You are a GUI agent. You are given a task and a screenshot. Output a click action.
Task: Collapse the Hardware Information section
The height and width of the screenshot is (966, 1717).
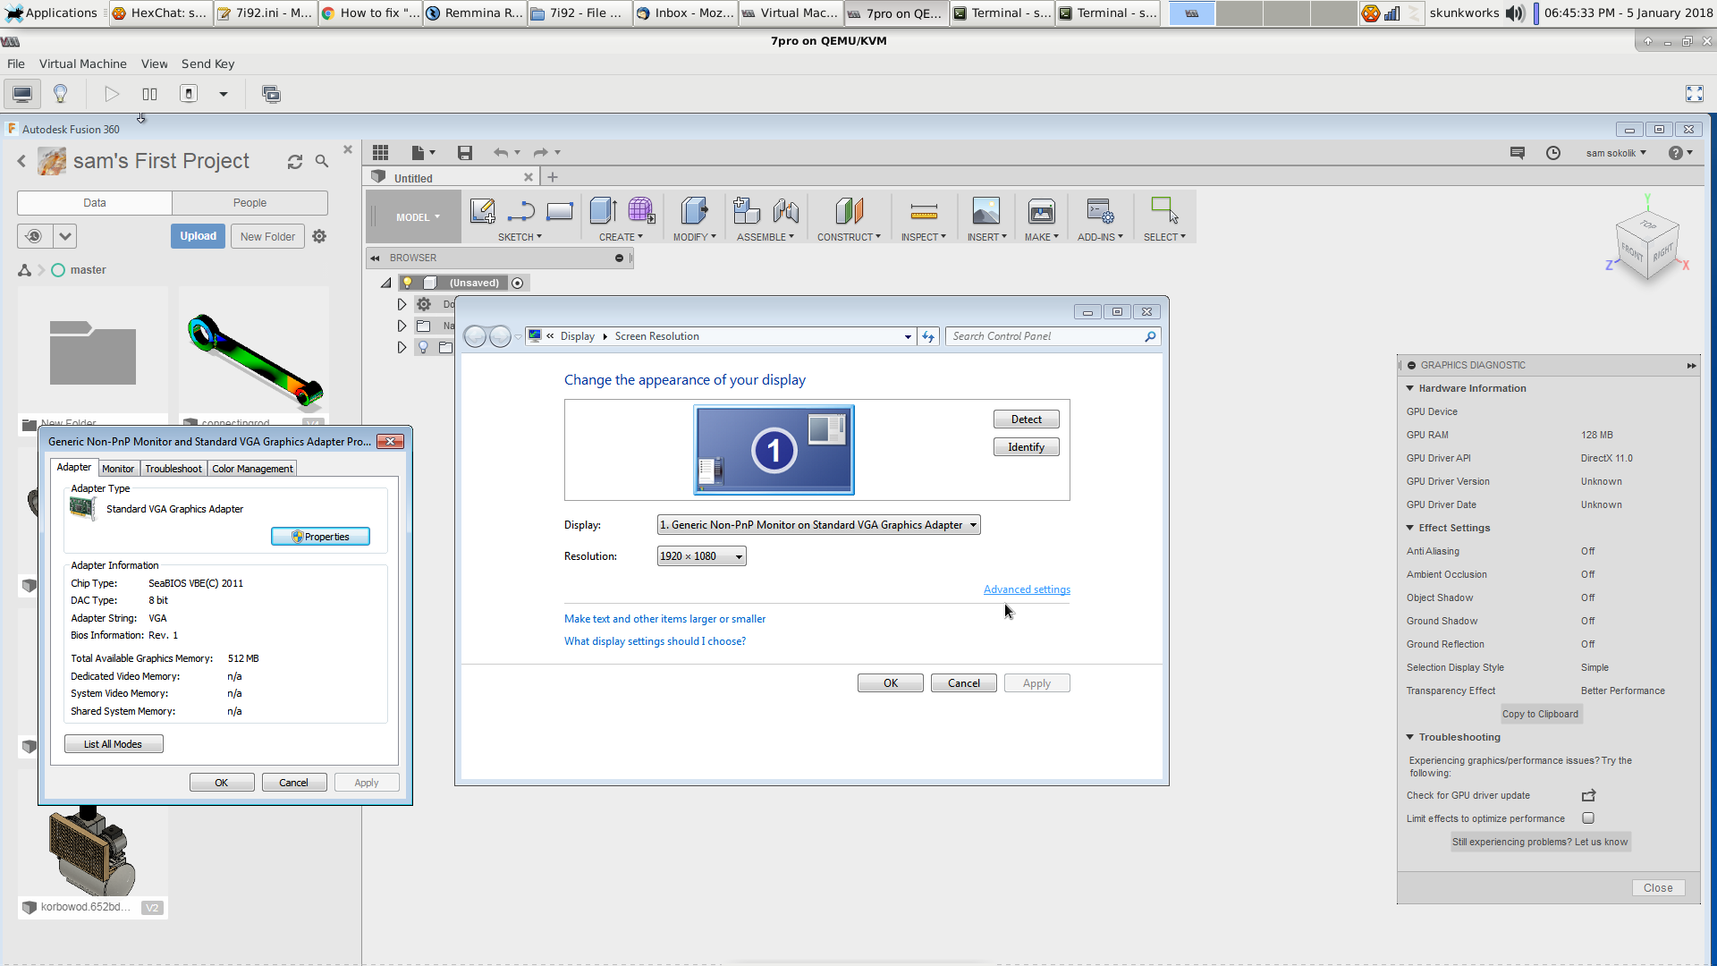[x=1410, y=388]
